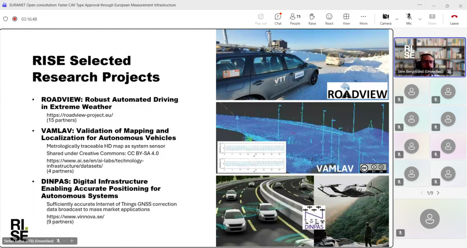This screenshot has height=248, width=467.
Task: Open the title bar three-dots settings menu
Action: pos(420,5)
